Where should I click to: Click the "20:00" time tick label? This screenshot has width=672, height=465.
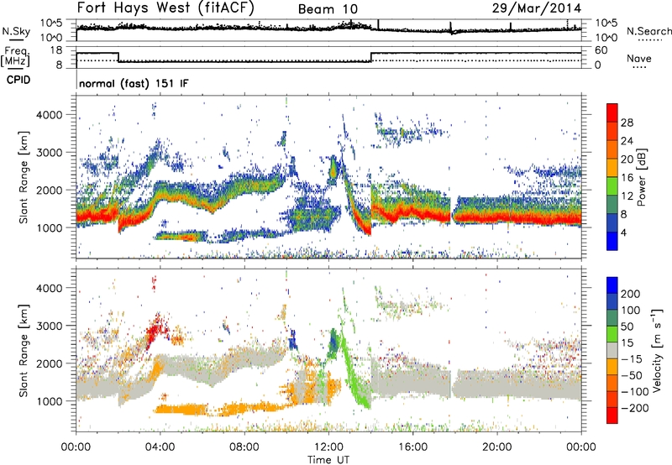[x=496, y=447]
